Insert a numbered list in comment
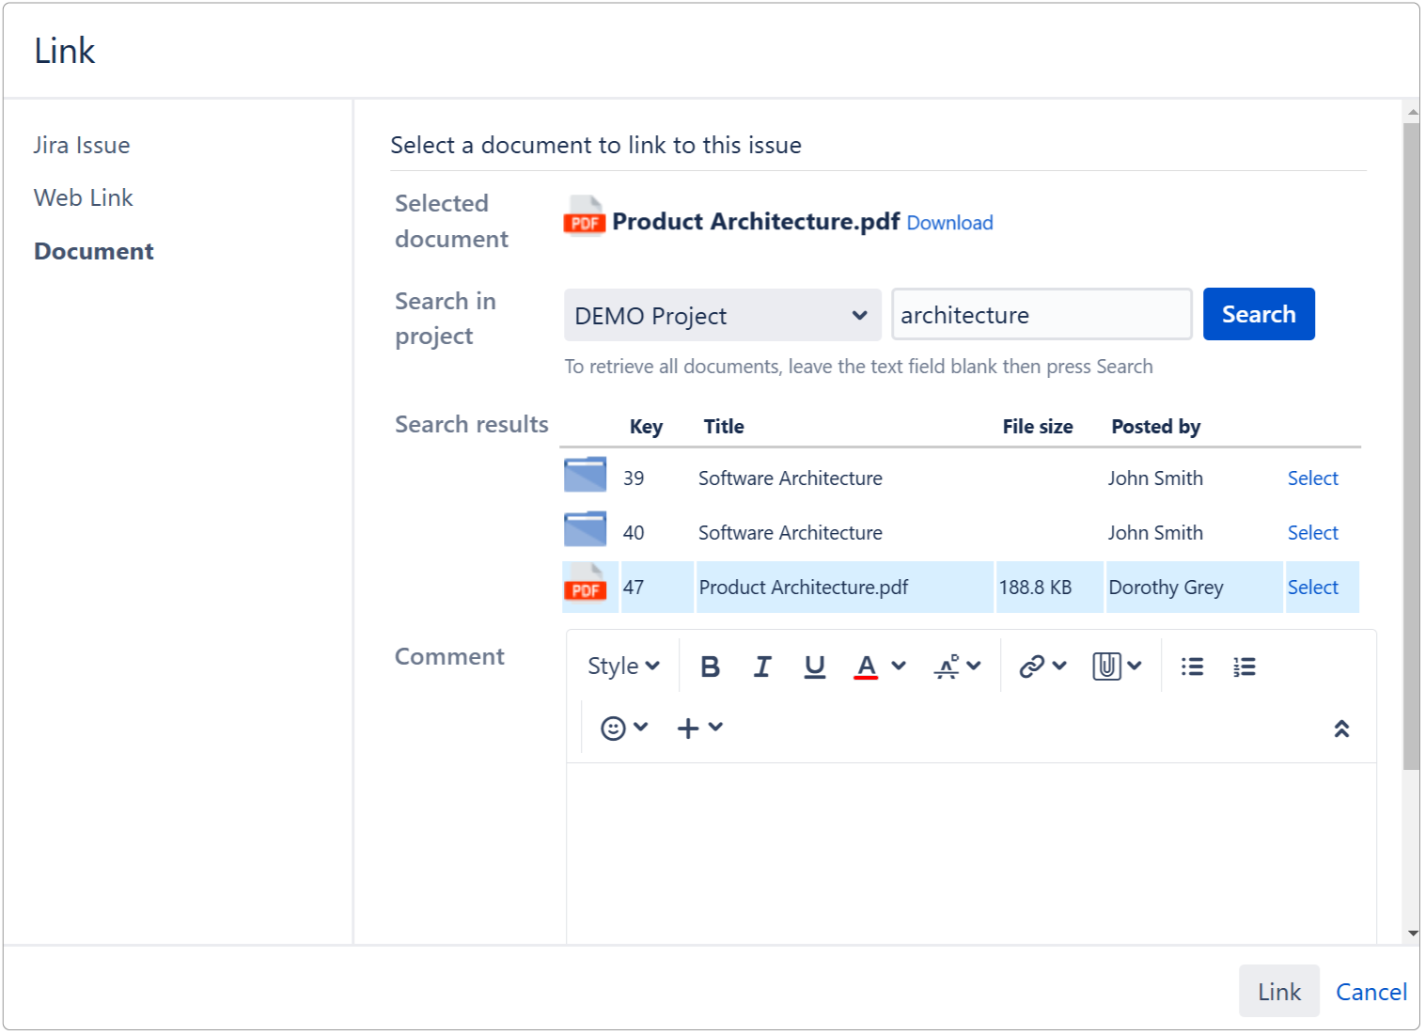Viewport: 1425px width, 1035px height. [x=1244, y=666]
